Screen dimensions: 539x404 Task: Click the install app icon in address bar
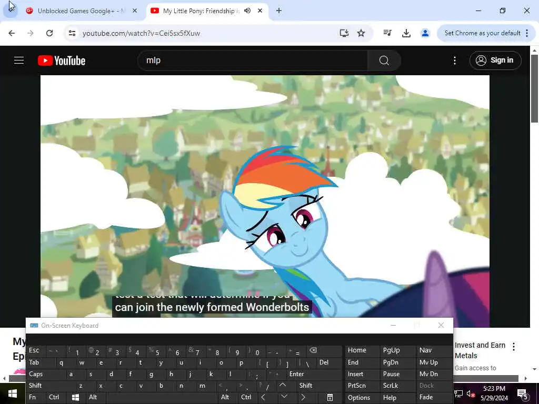pos(344,33)
